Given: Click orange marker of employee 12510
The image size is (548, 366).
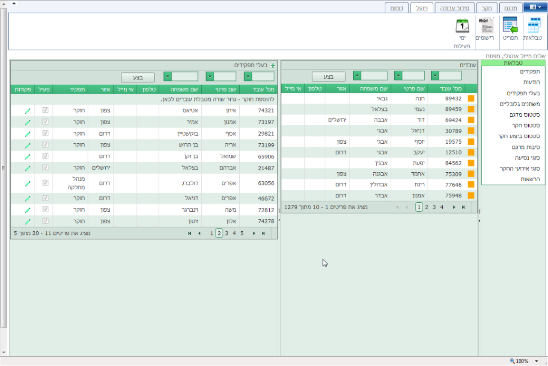Looking at the screenshot, I should coord(471,152).
